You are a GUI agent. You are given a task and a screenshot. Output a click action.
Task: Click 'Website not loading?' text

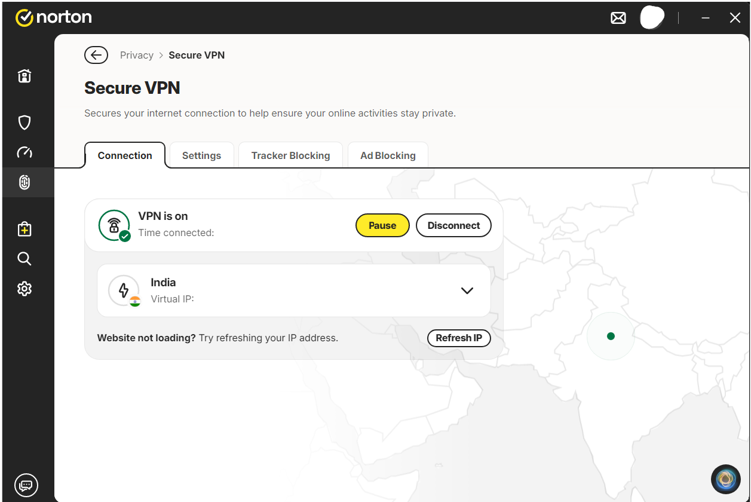click(146, 338)
